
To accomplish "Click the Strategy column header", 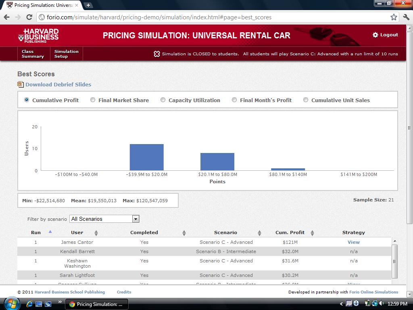I will [x=353, y=232].
